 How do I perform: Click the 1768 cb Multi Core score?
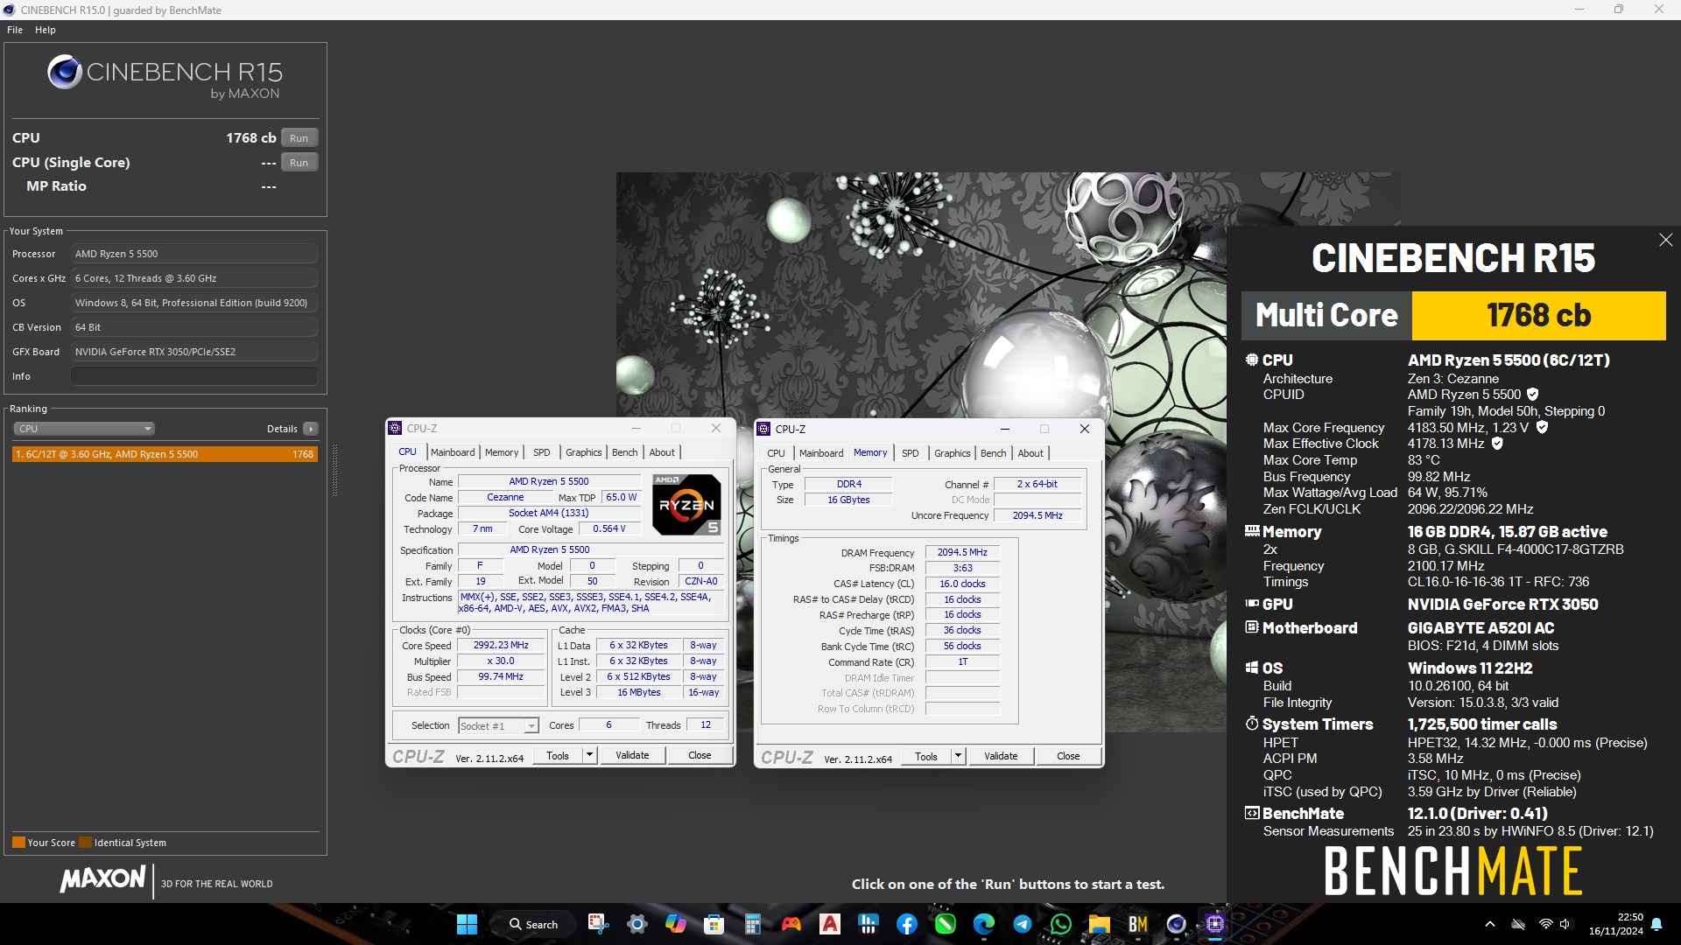(1538, 316)
